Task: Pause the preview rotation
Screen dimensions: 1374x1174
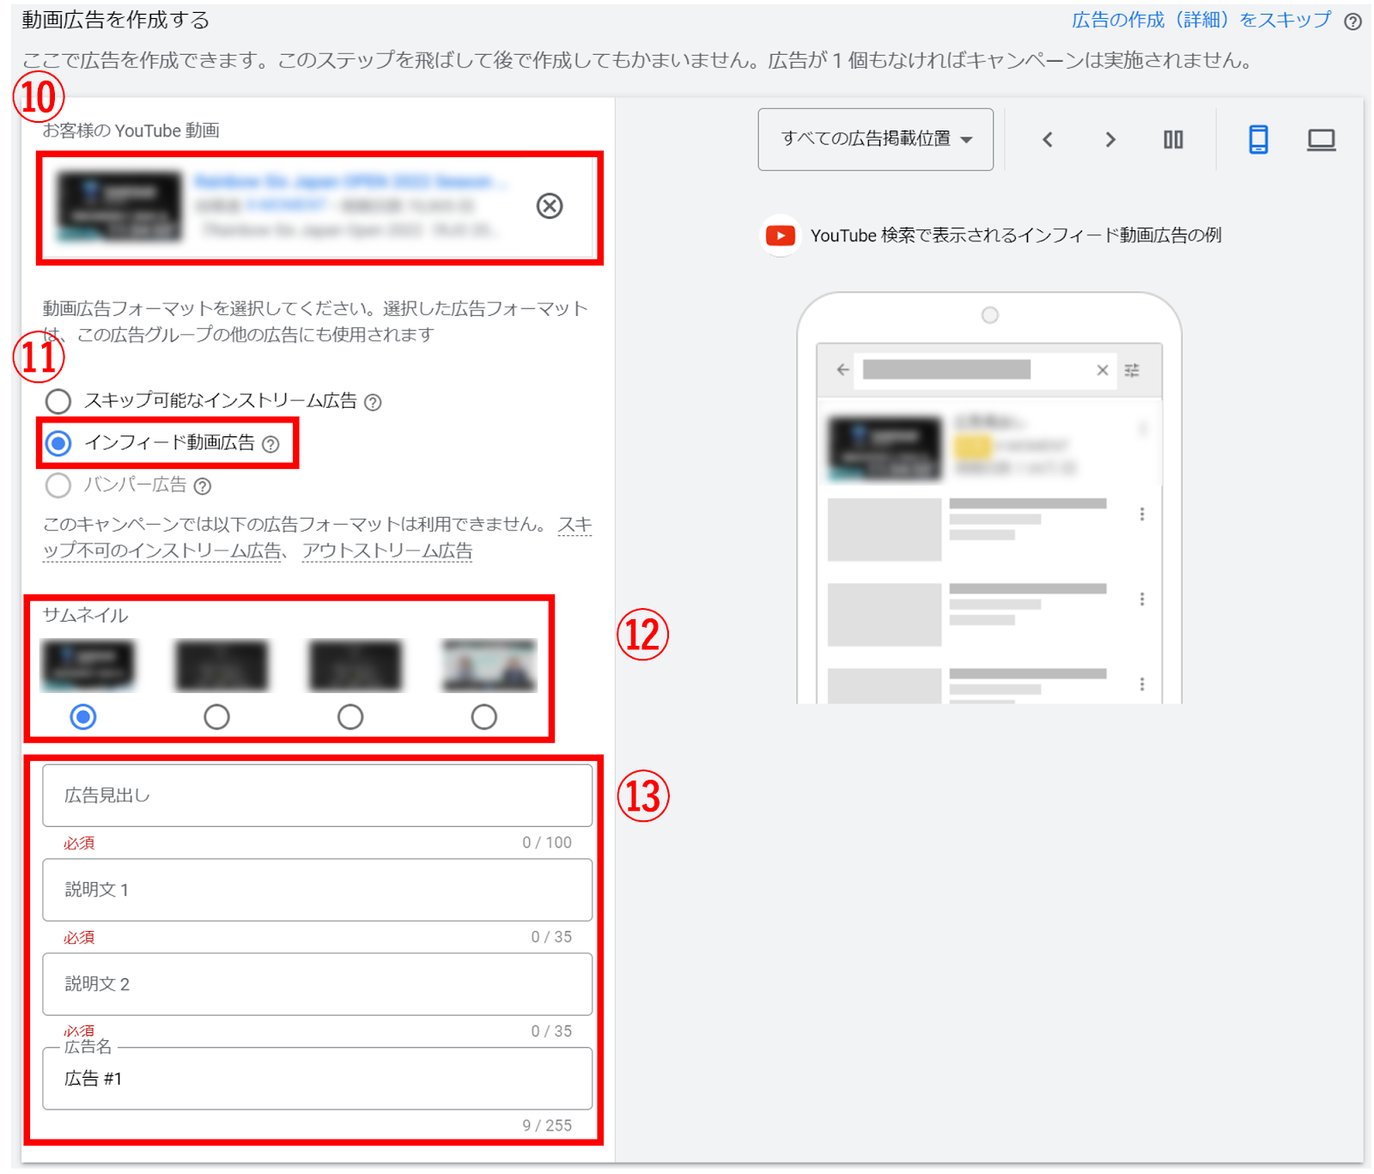Action: point(1172,140)
